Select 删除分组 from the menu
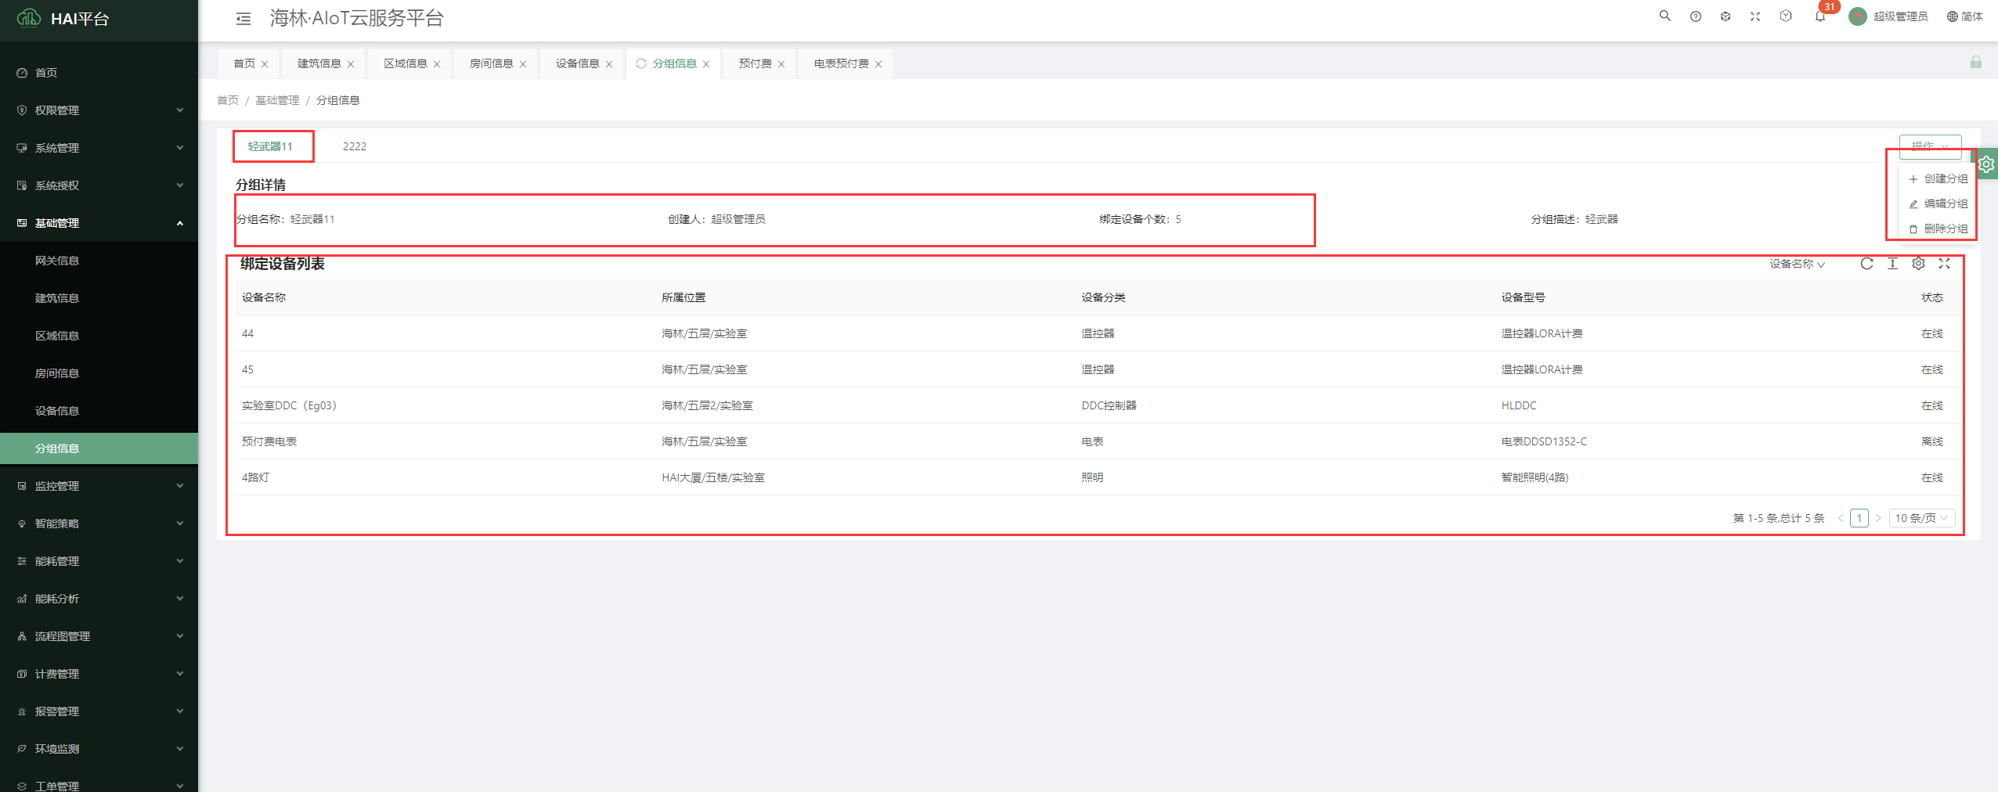 (1938, 229)
